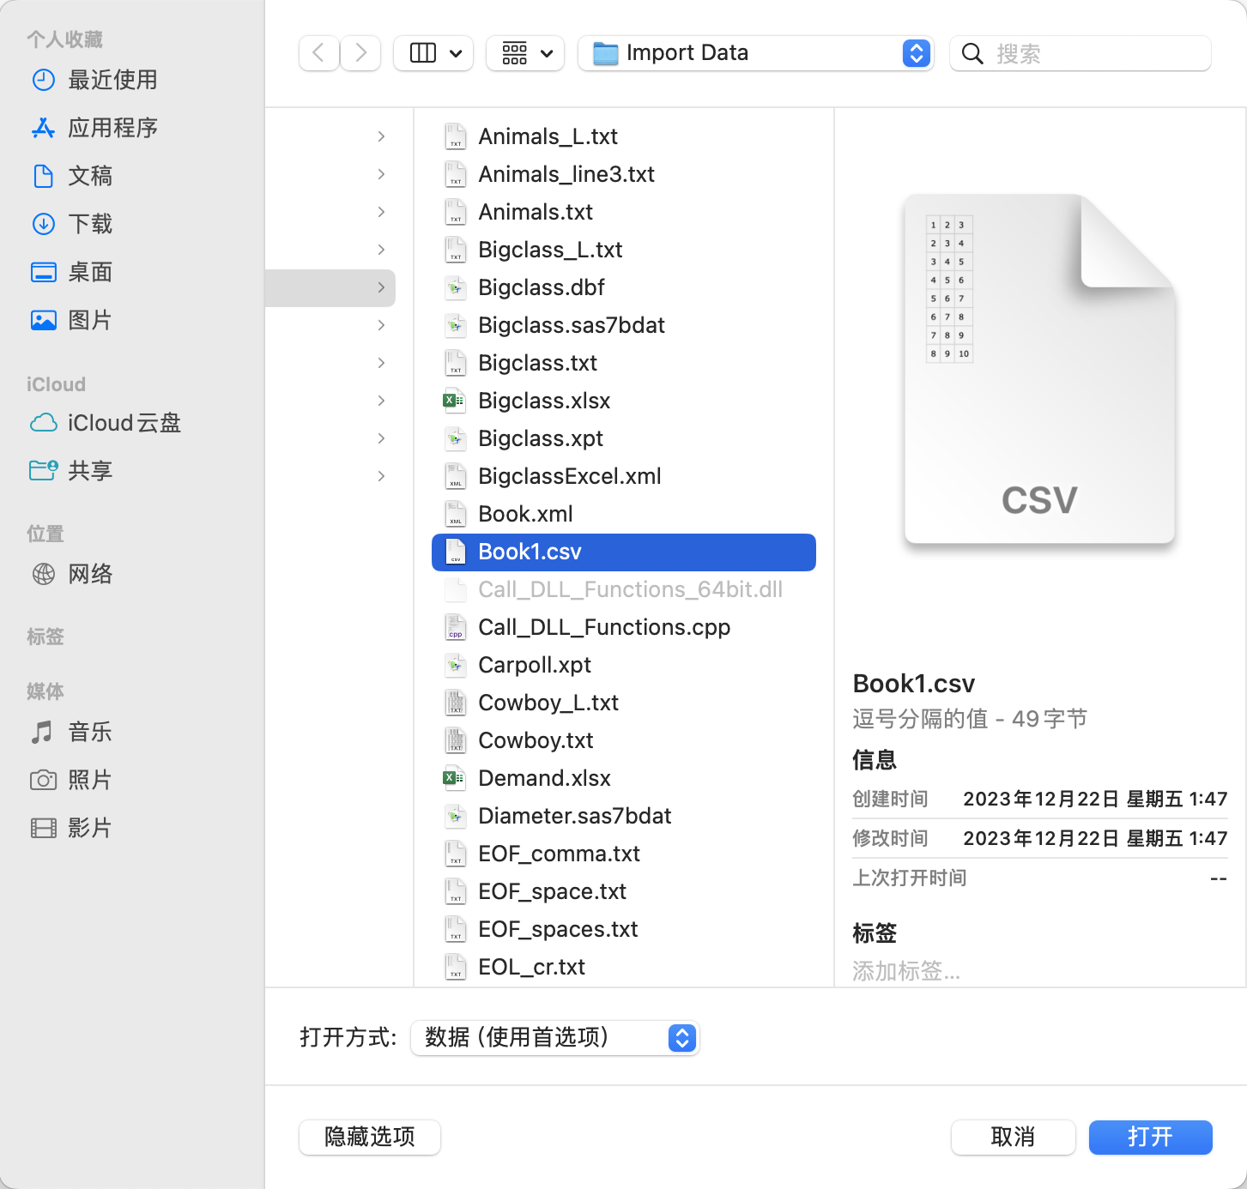Open 影片 in media section
The image size is (1247, 1189).
pyautogui.click(x=72, y=828)
